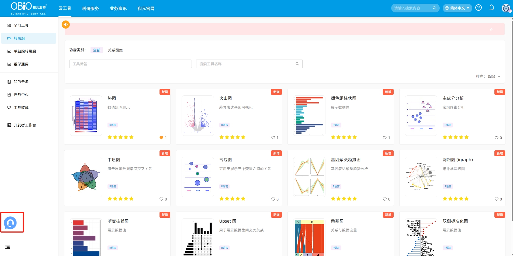Collapse sidebar using bottom menu icon
513x256 pixels.
8,247
